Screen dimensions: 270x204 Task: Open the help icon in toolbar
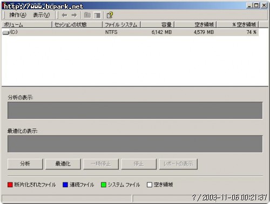pyautogui.click(x=110, y=15)
